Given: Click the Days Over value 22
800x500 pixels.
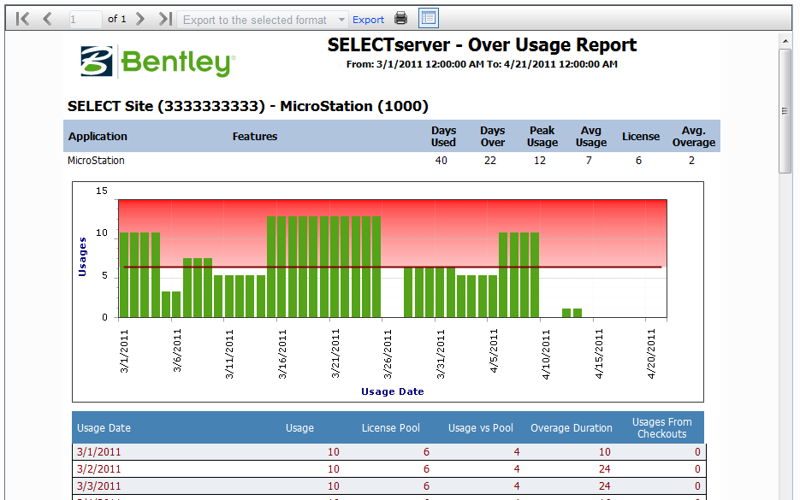Looking at the screenshot, I should click(x=489, y=161).
